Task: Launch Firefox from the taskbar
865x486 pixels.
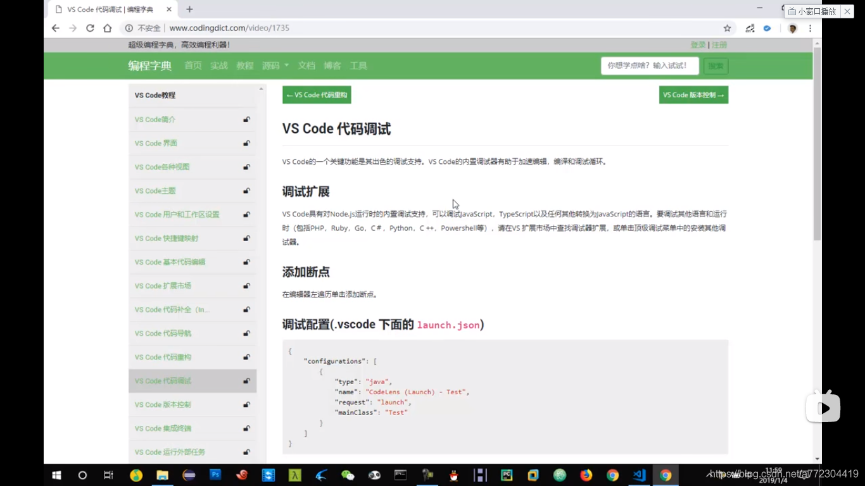Action: pyautogui.click(x=586, y=475)
